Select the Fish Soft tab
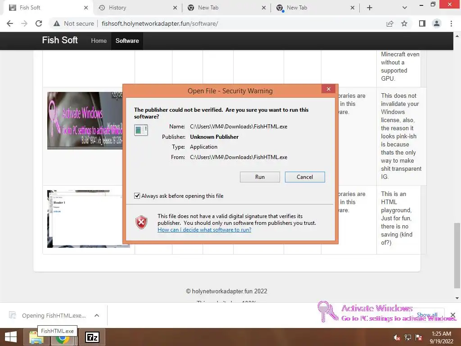Image resolution: width=461 pixels, height=346 pixels. click(48, 8)
